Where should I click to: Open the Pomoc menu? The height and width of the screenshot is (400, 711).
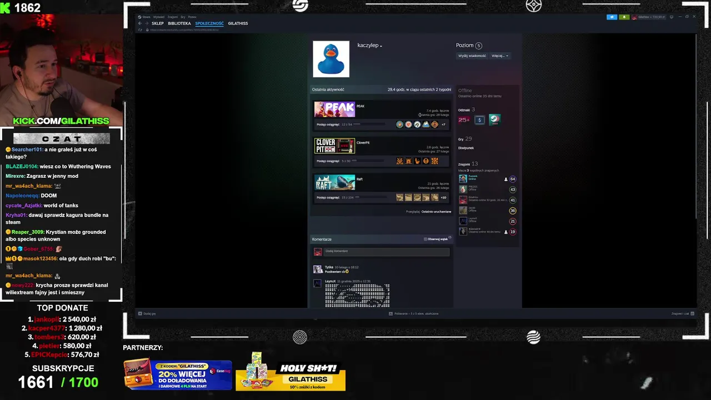pos(192,17)
